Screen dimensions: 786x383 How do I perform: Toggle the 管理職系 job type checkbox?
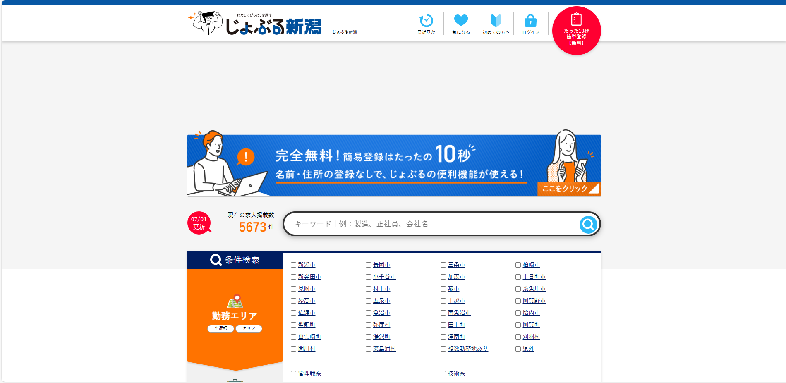click(x=293, y=374)
